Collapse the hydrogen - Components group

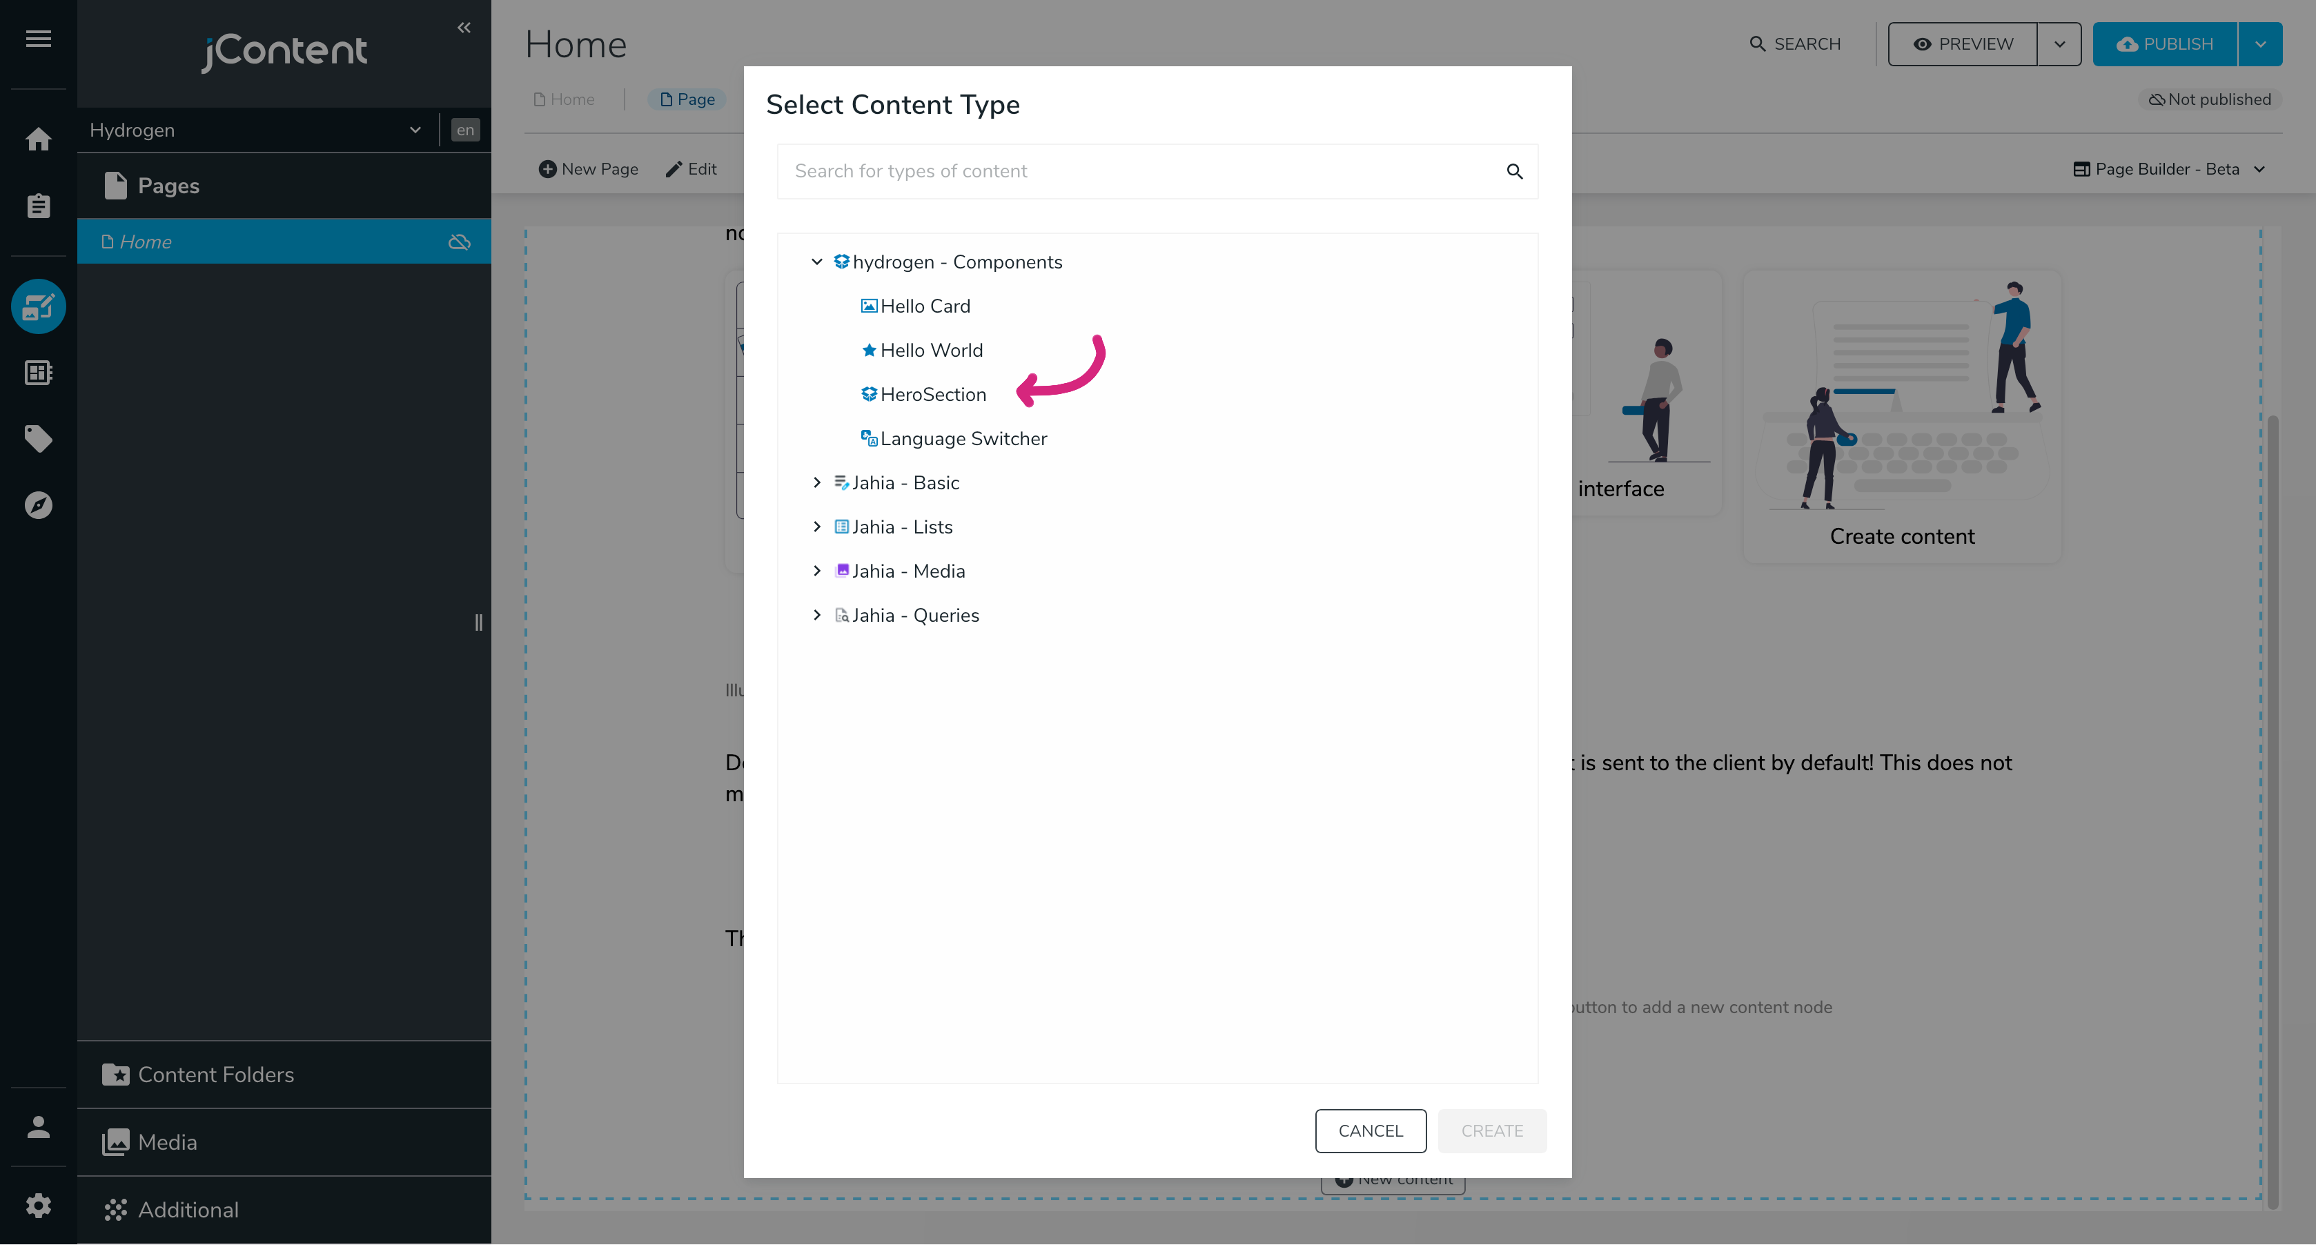[x=816, y=262]
